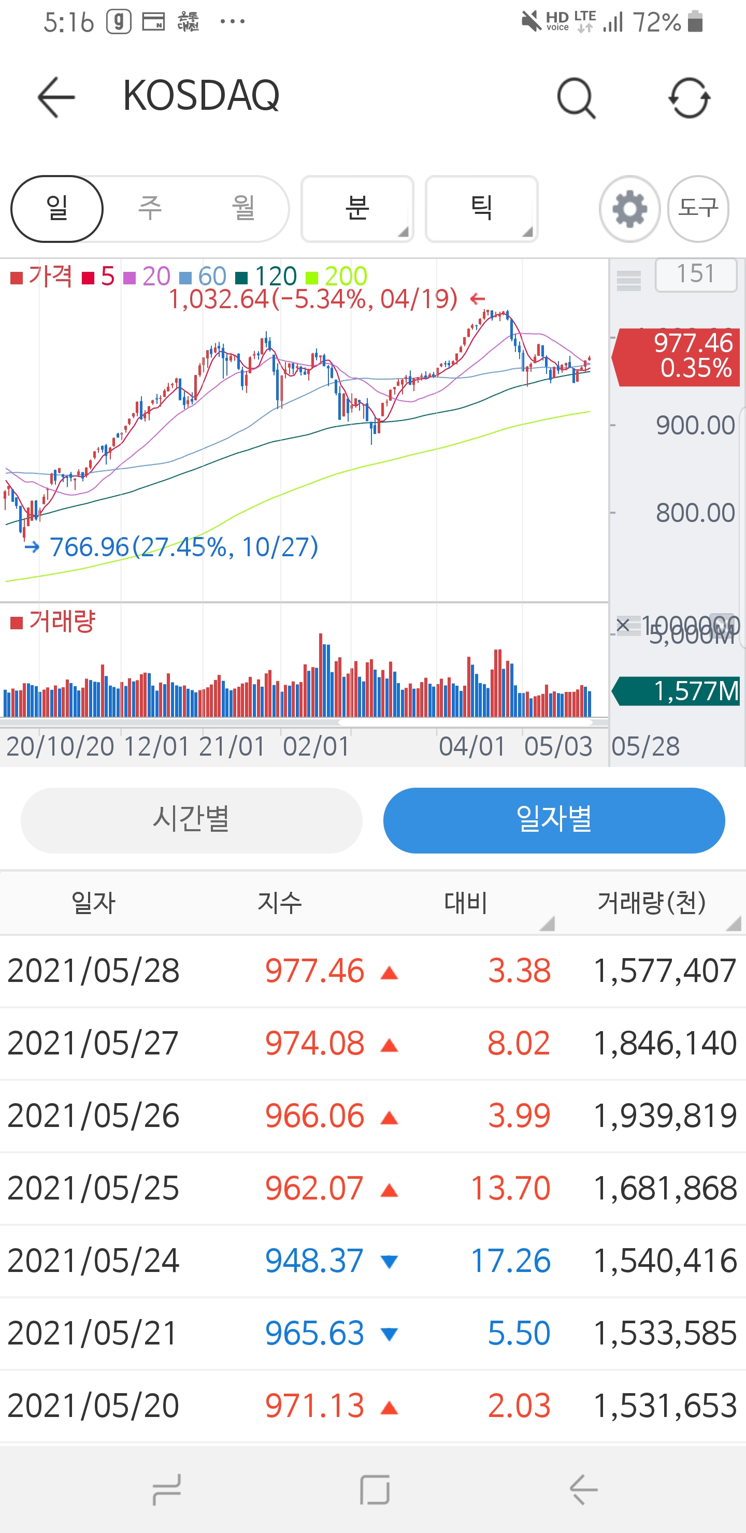746x1533 pixels.
Task: Tap change value 17.26
Action: point(511,1261)
